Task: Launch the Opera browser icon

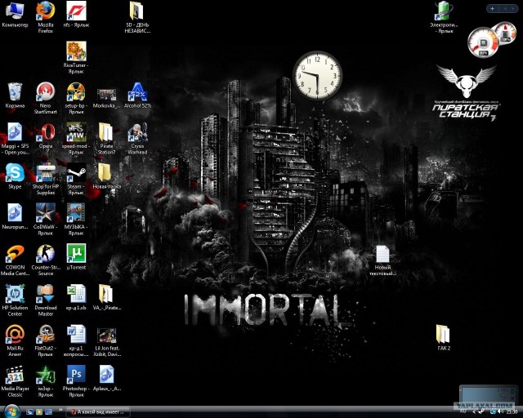Action: coord(46,136)
